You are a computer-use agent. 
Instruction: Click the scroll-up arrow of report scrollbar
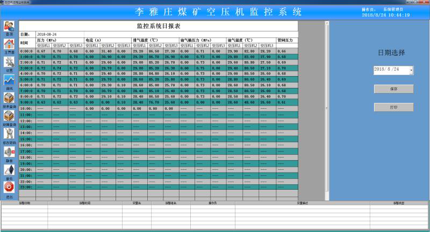pyautogui.click(x=327, y=24)
